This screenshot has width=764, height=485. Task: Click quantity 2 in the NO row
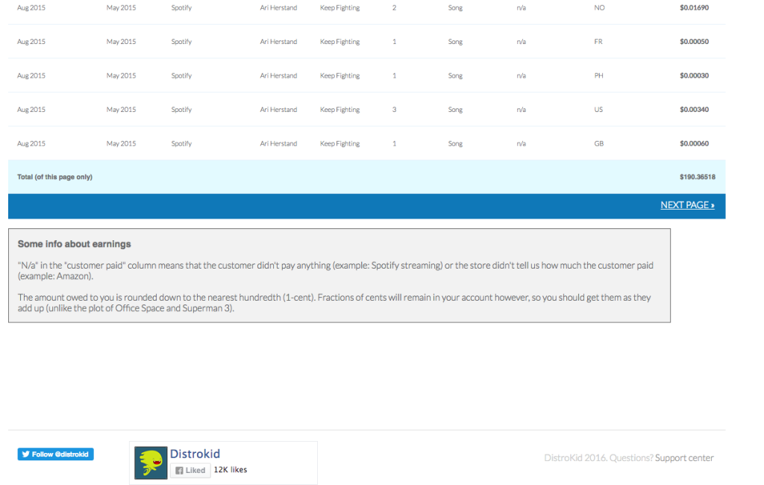point(394,7)
